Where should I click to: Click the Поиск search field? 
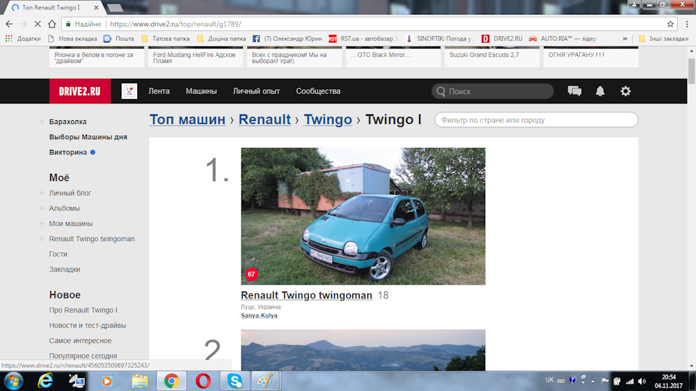(493, 91)
